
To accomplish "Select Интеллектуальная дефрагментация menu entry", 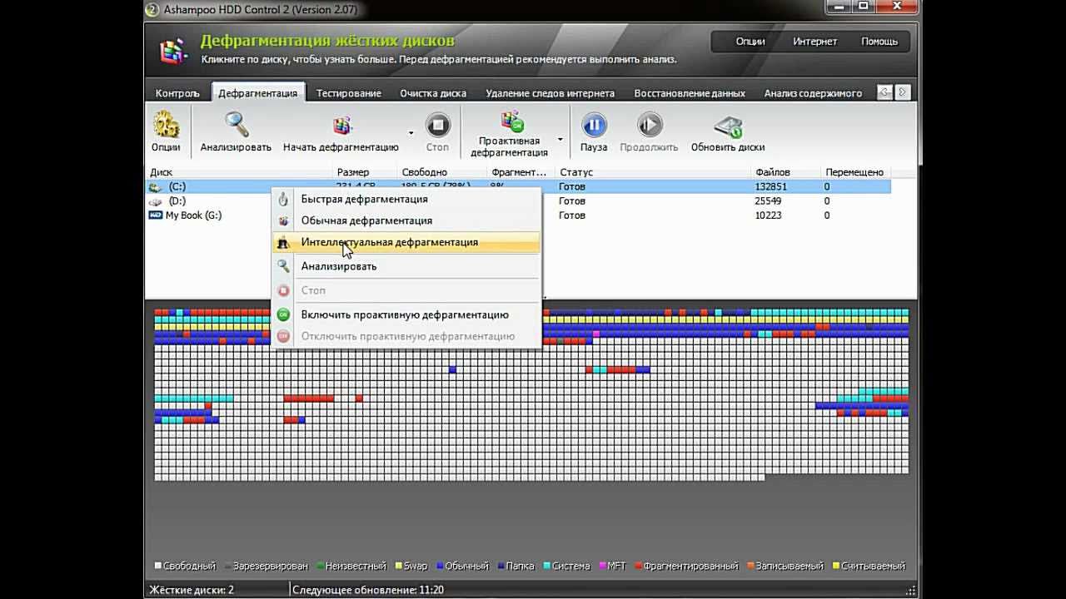I will tap(406, 242).
